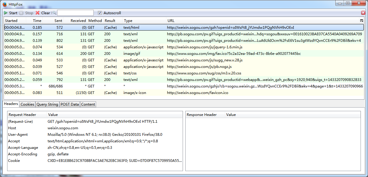This screenshot has height=177, width=368.
Task: Click the Request Header column heading
Action: pos(27,115)
